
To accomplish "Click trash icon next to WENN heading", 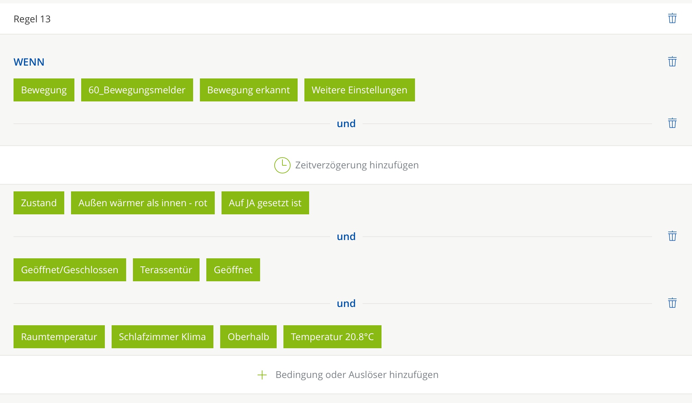I will pyautogui.click(x=672, y=62).
